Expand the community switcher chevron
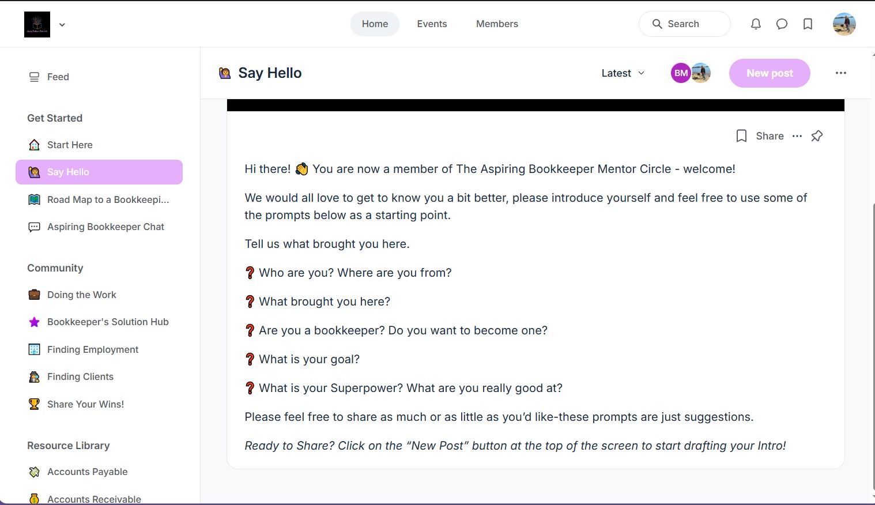The height and width of the screenshot is (505, 875). point(62,25)
